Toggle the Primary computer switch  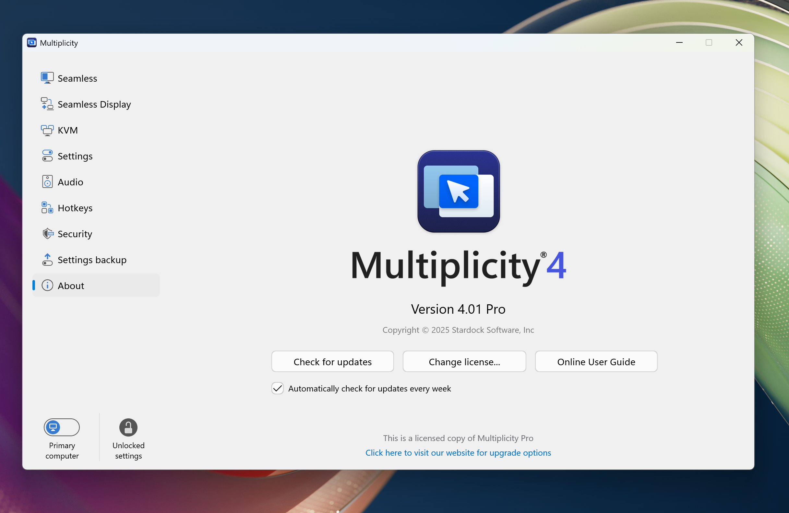(x=62, y=427)
